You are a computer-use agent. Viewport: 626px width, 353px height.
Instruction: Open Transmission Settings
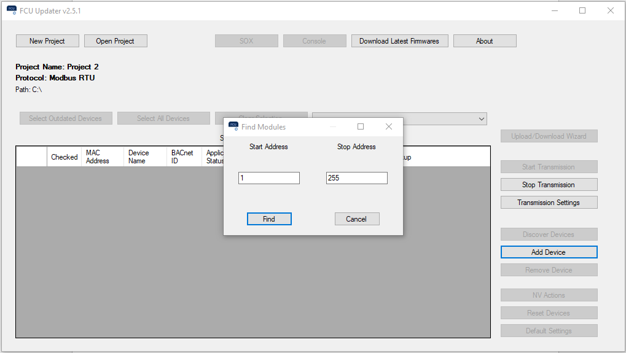pyautogui.click(x=549, y=203)
